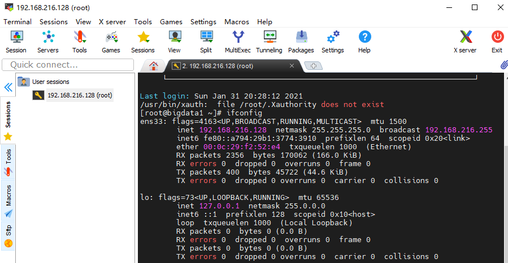Open the Tools toolbar icon
Viewport: 508px width, 263px height.
click(80, 42)
